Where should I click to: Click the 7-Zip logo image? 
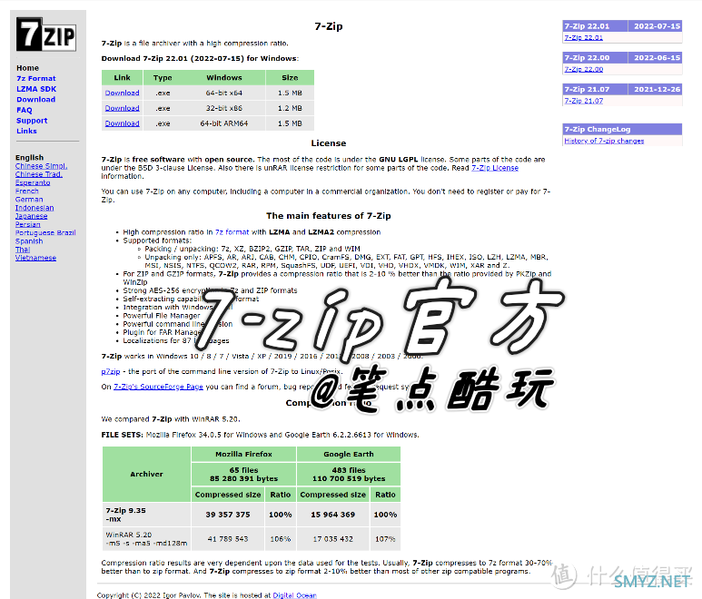point(46,34)
